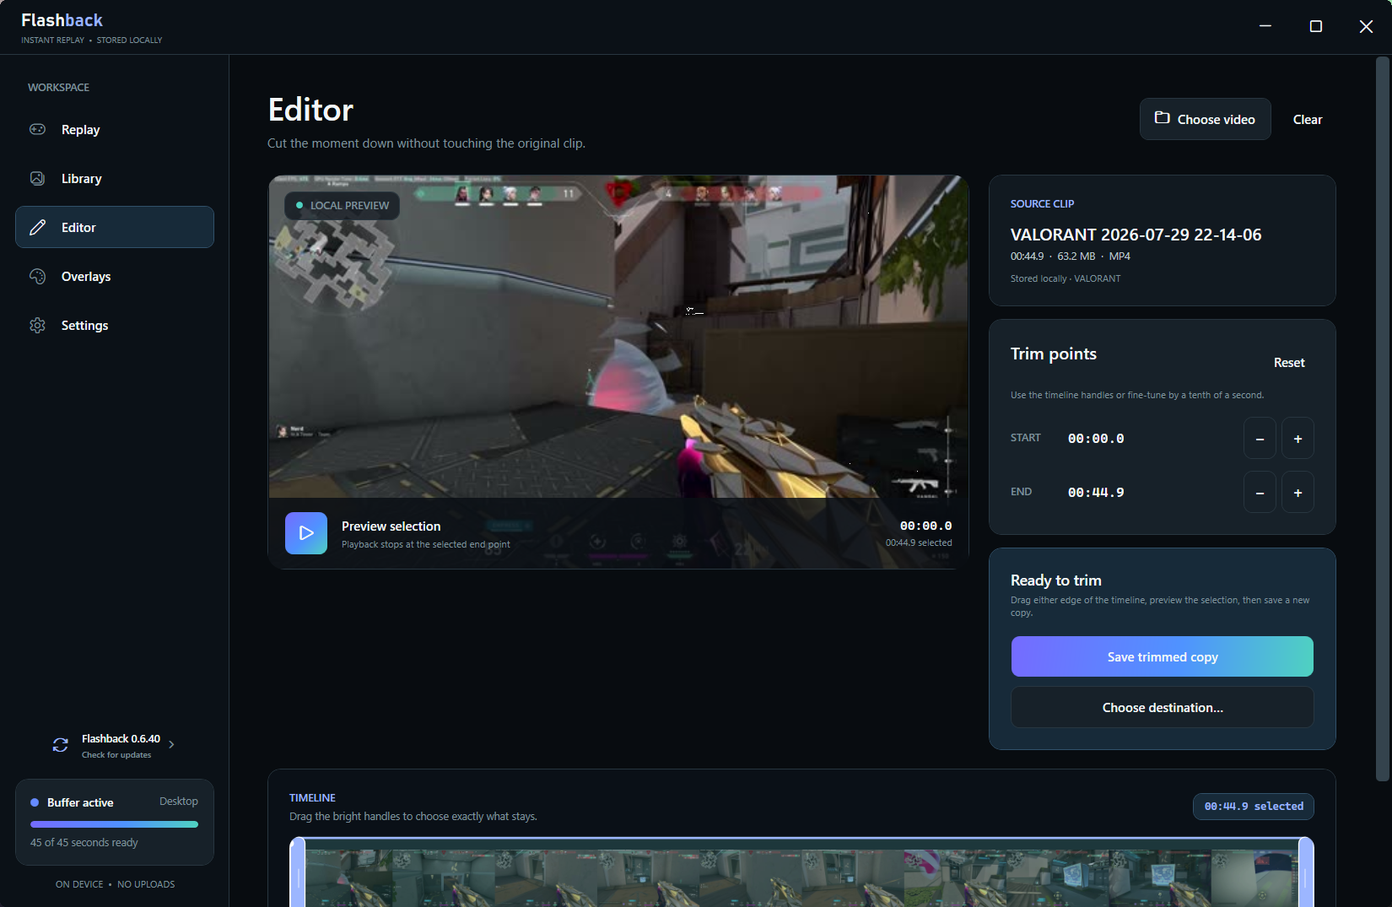The image size is (1392, 907).
Task: Click the 'Stored locally · VALORANT' text
Action: pos(1066,278)
